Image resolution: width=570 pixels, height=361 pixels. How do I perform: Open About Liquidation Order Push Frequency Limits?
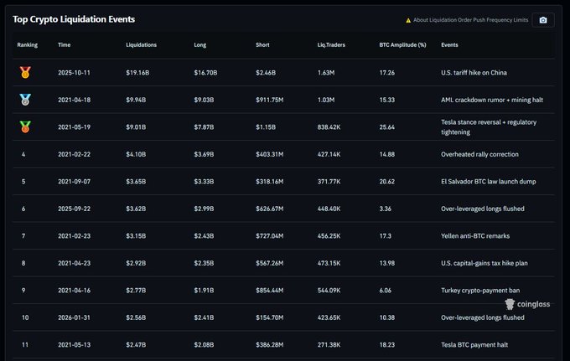pos(470,20)
